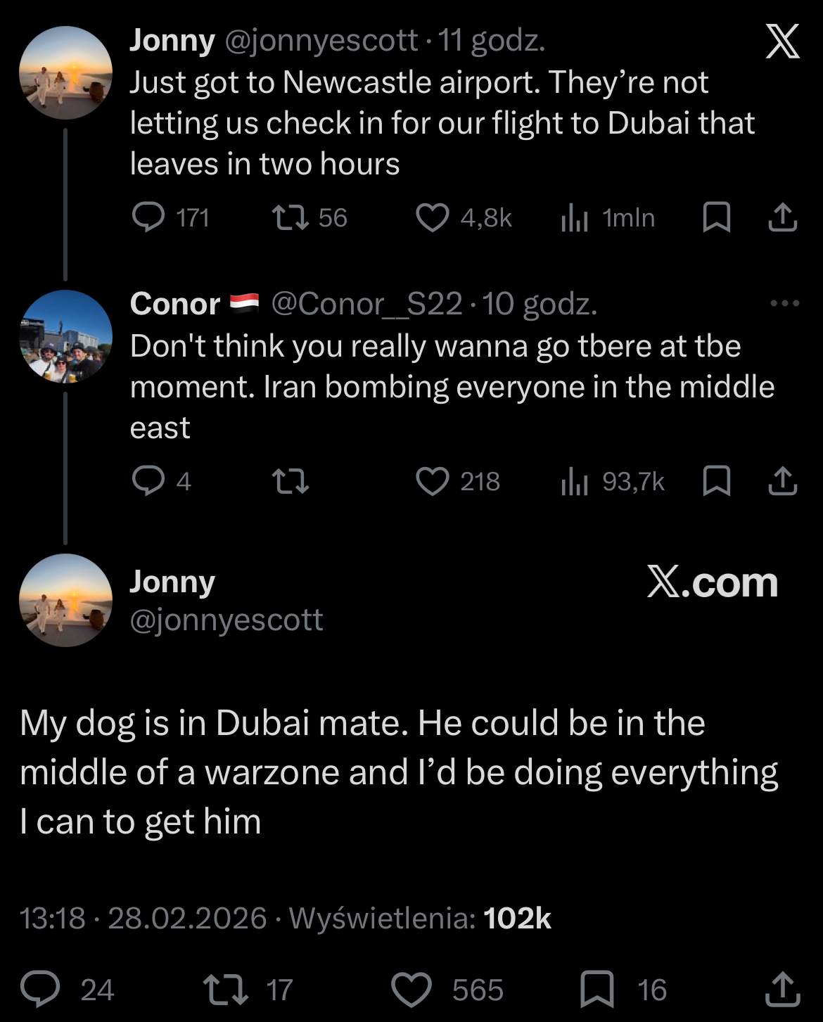
Task: Share Jonny's Newcastle airport tweet
Action: click(x=782, y=217)
